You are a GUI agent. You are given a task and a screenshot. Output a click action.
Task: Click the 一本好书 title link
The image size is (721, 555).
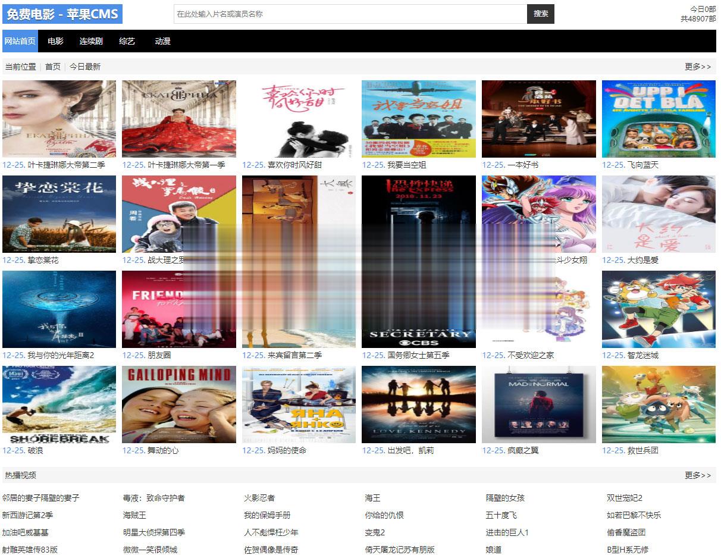[523, 165]
